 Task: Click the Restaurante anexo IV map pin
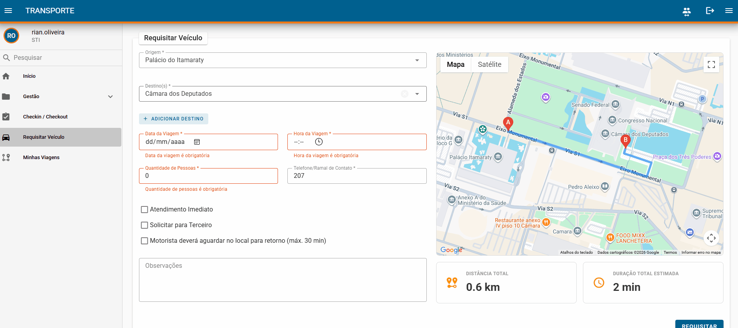(x=546, y=222)
